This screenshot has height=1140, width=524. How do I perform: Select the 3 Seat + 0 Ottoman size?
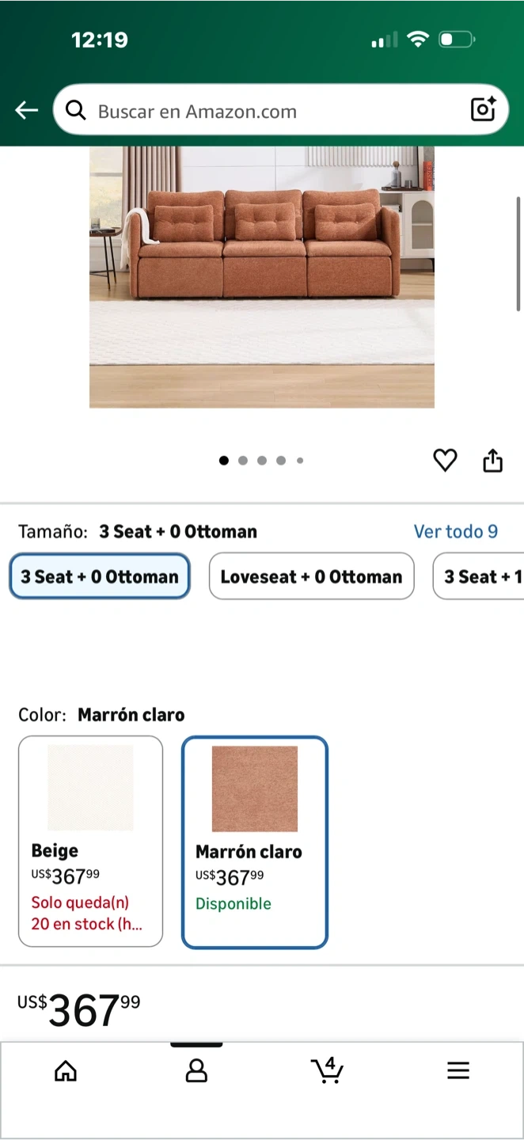coord(100,576)
